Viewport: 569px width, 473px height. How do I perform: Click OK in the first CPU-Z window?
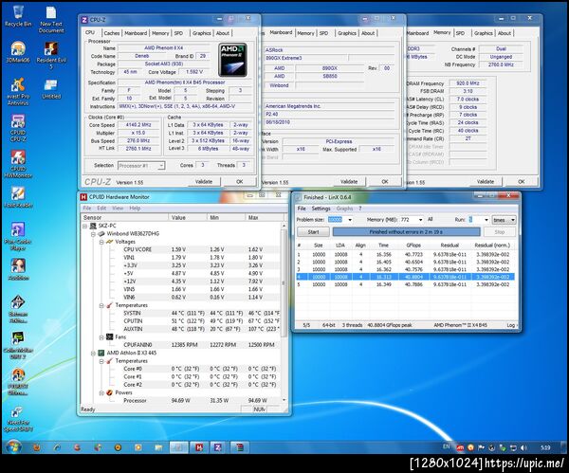click(x=240, y=182)
